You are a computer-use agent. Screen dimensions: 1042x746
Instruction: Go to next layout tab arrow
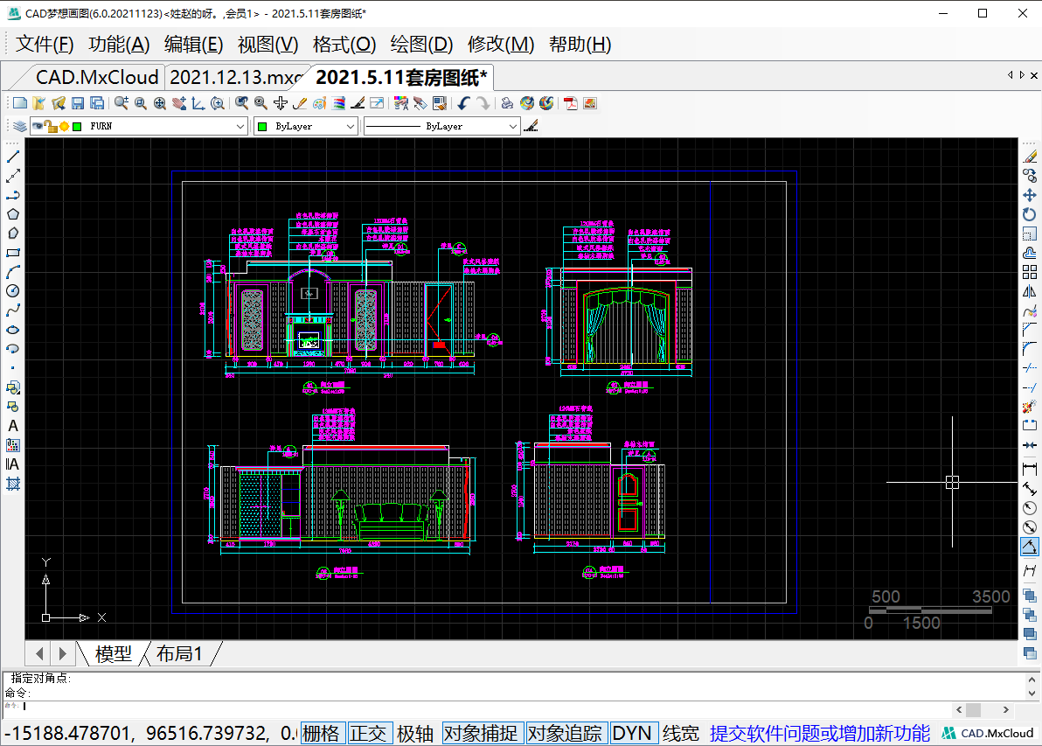[x=62, y=653]
